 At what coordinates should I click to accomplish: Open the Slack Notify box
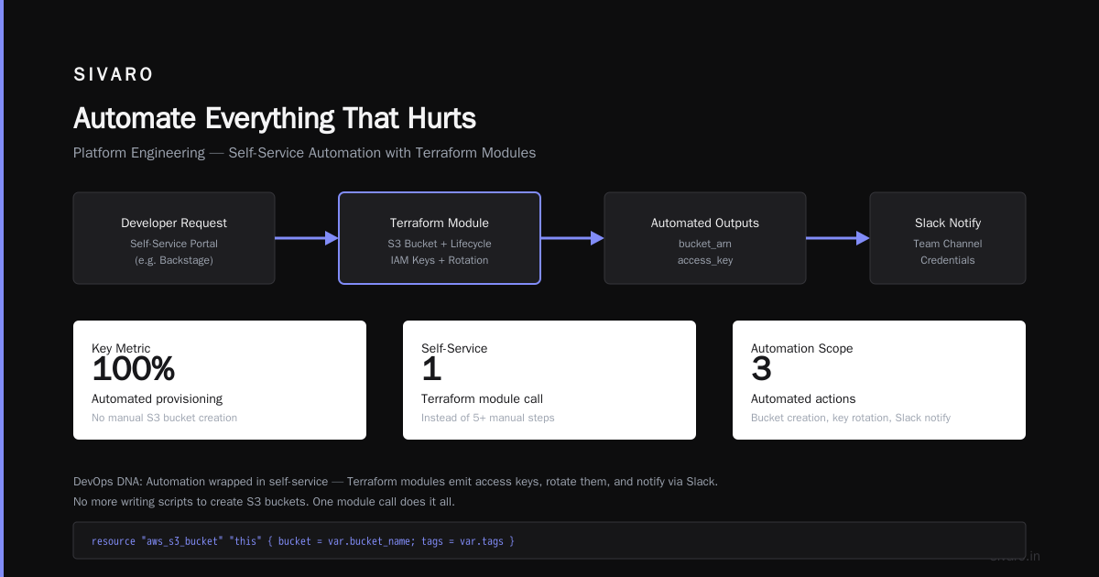click(948, 238)
